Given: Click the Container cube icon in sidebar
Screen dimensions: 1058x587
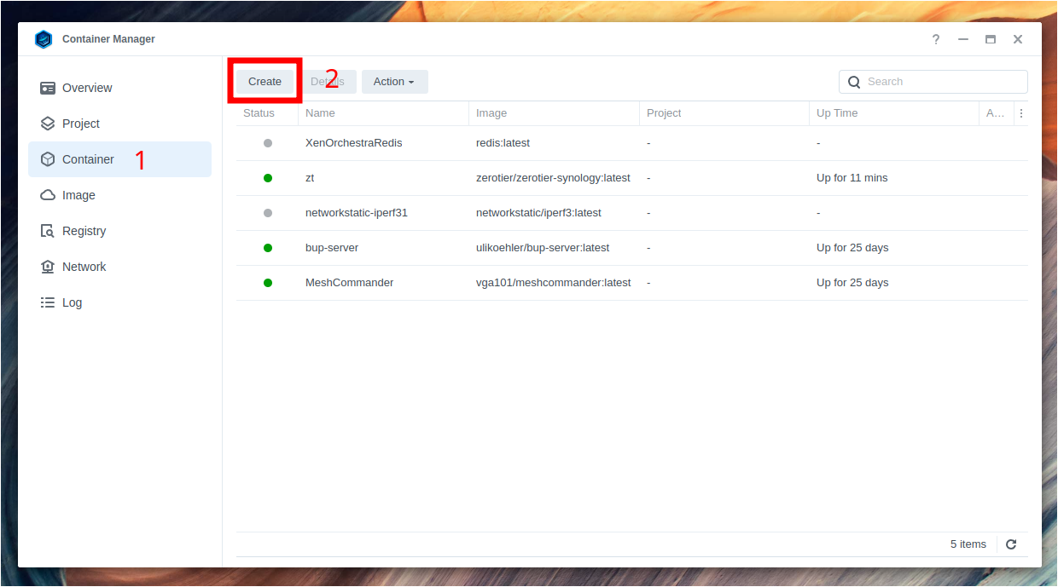Looking at the screenshot, I should [48, 159].
